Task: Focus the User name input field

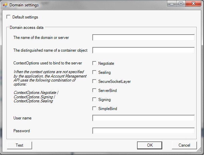Action: (x=143, y=118)
